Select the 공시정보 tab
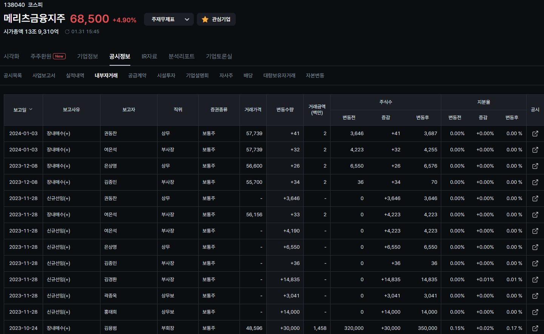 tap(120, 56)
